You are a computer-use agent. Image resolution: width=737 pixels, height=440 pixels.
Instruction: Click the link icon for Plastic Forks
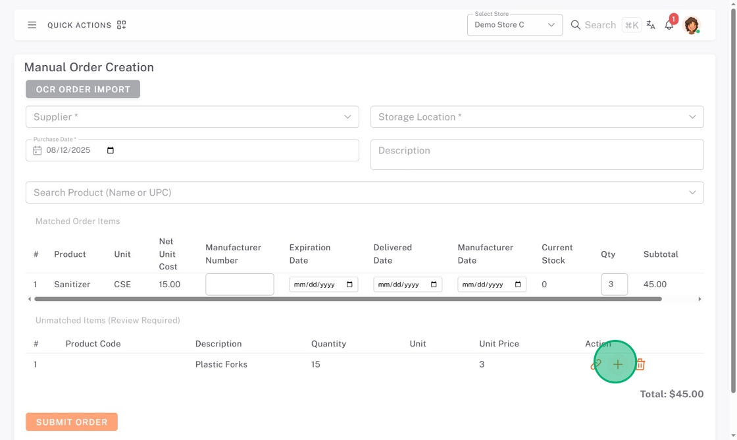596,364
